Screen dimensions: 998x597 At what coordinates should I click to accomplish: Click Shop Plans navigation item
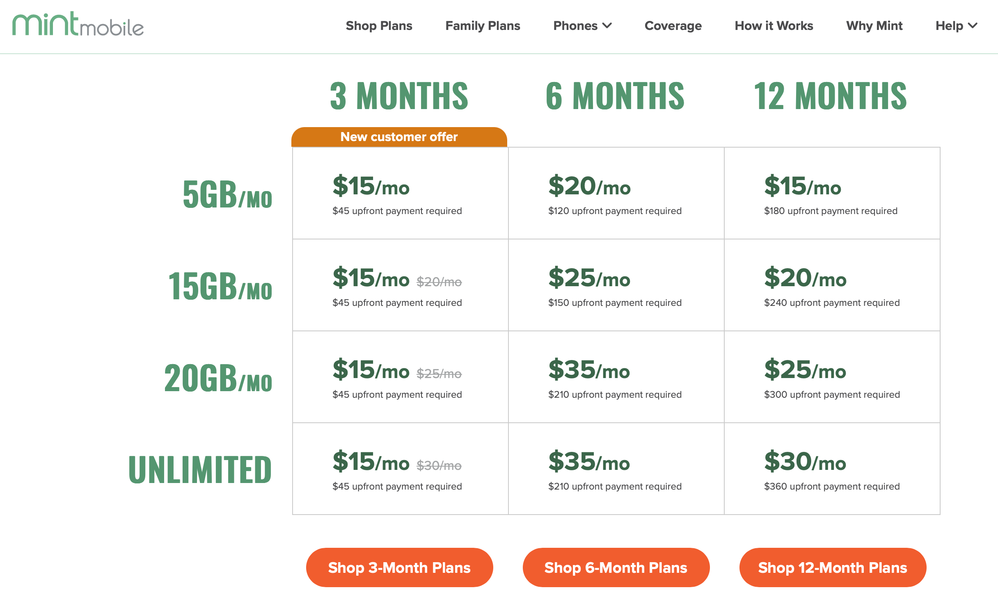coord(380,25)
